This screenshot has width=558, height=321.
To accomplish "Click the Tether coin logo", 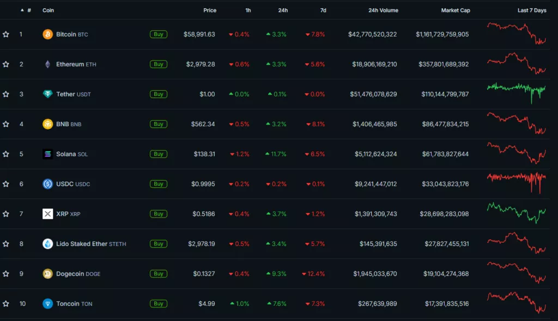I will click(x=48, y=94).
